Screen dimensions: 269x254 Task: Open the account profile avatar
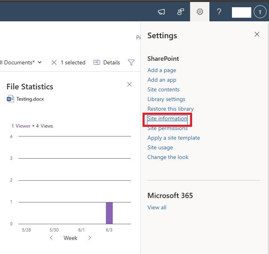(x=260, y=12)
